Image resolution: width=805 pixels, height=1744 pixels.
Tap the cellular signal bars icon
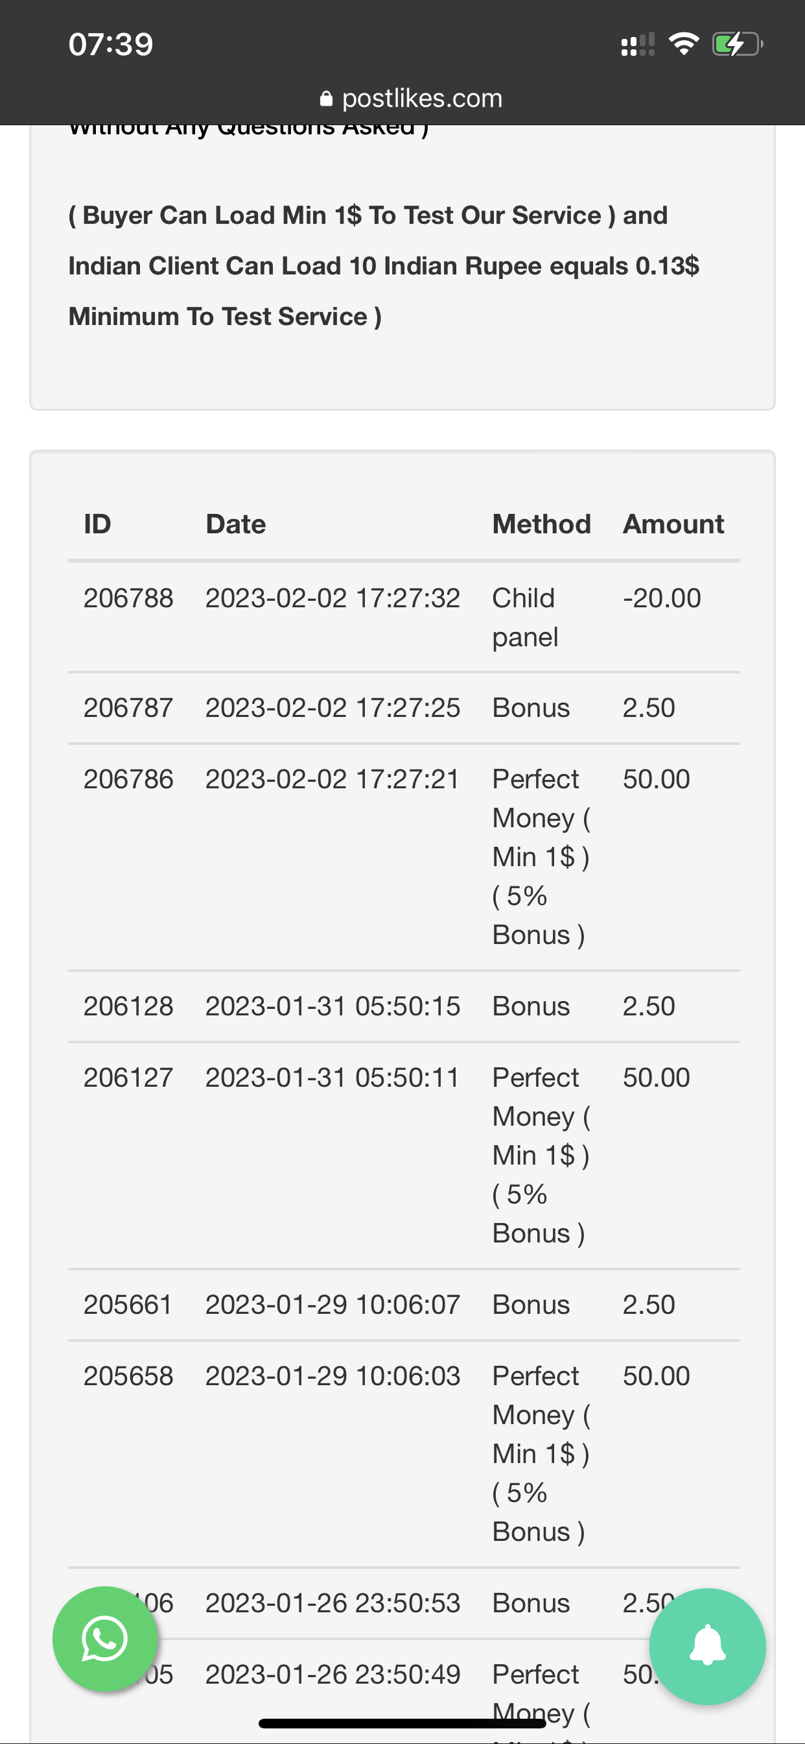point(637,45)
